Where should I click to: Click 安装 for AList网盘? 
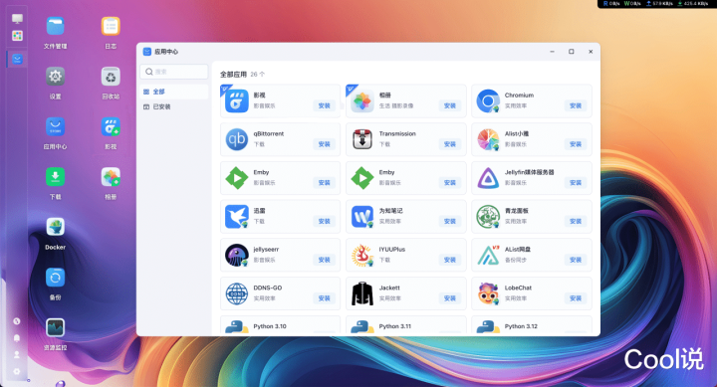pos(576,260)
